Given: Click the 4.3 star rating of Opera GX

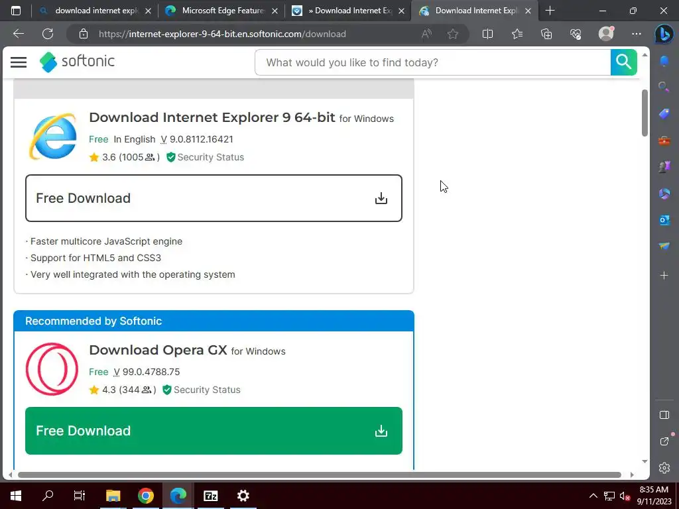Looking at the screenshot, I should (123, 390).
